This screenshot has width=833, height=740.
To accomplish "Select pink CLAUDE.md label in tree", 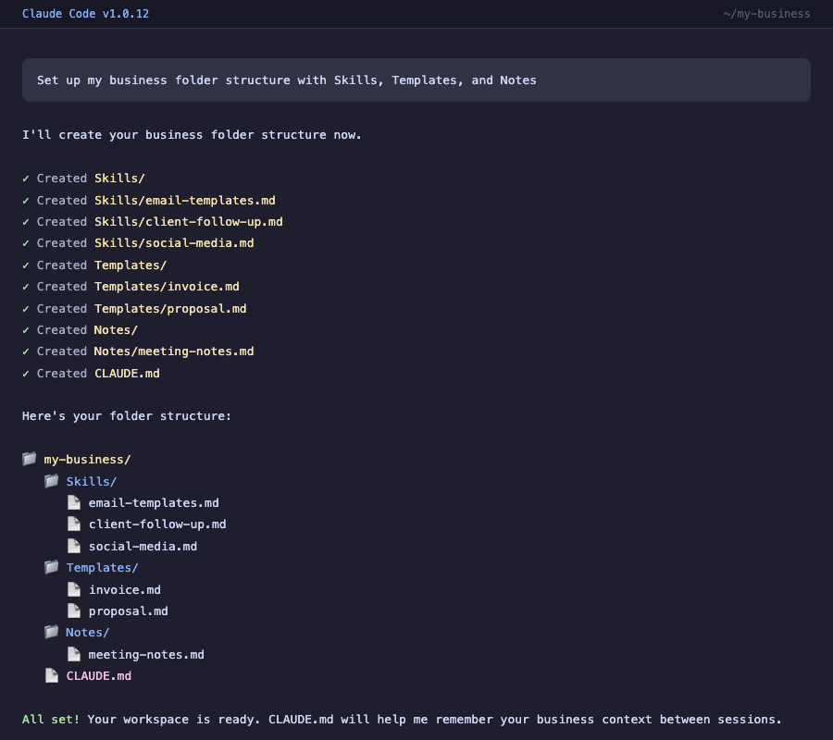I will 99,676.
